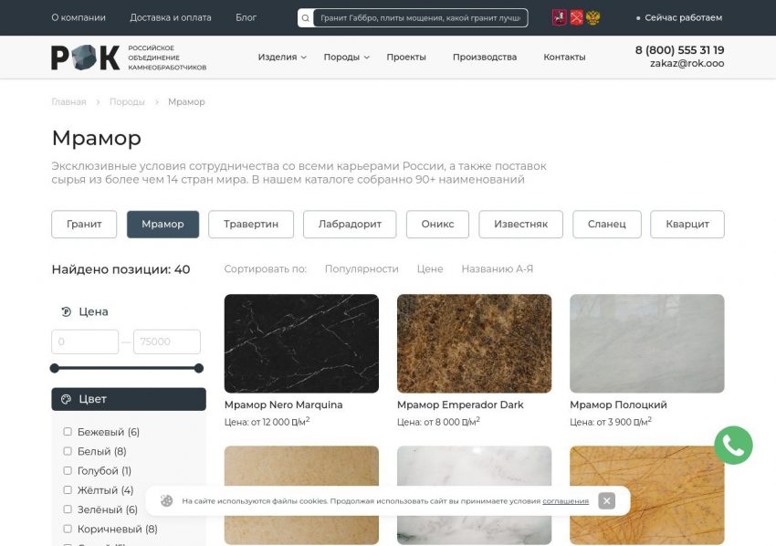Expand the Изделия dropdown menu

pos(282,58)
